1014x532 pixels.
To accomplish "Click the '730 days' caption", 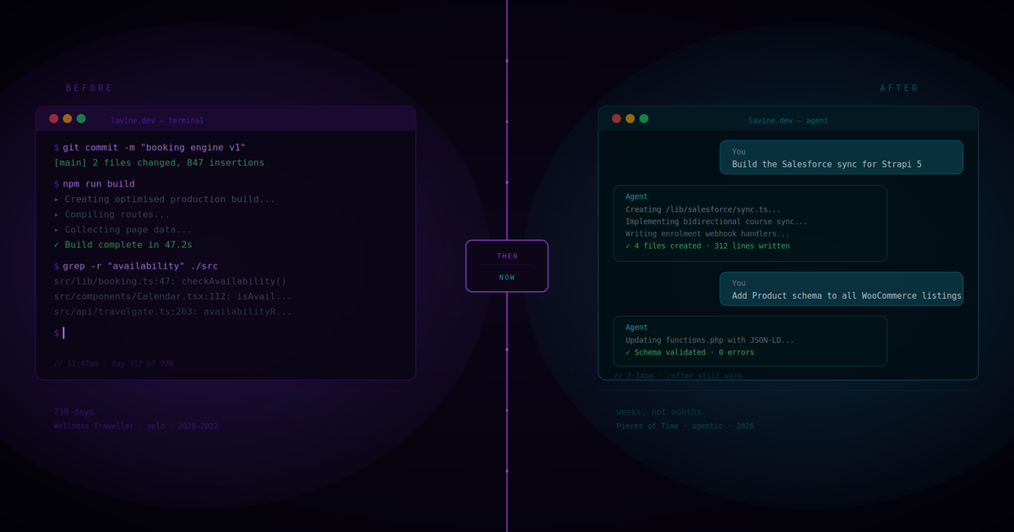I will (74, 412).
